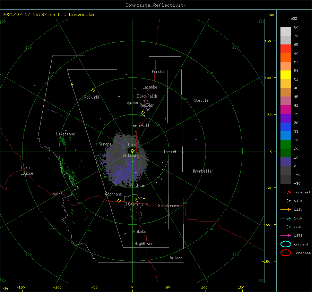The width and height of the screenshot is (312, 292).
Task: Click the Sylvan label
Action: point(133,102)
